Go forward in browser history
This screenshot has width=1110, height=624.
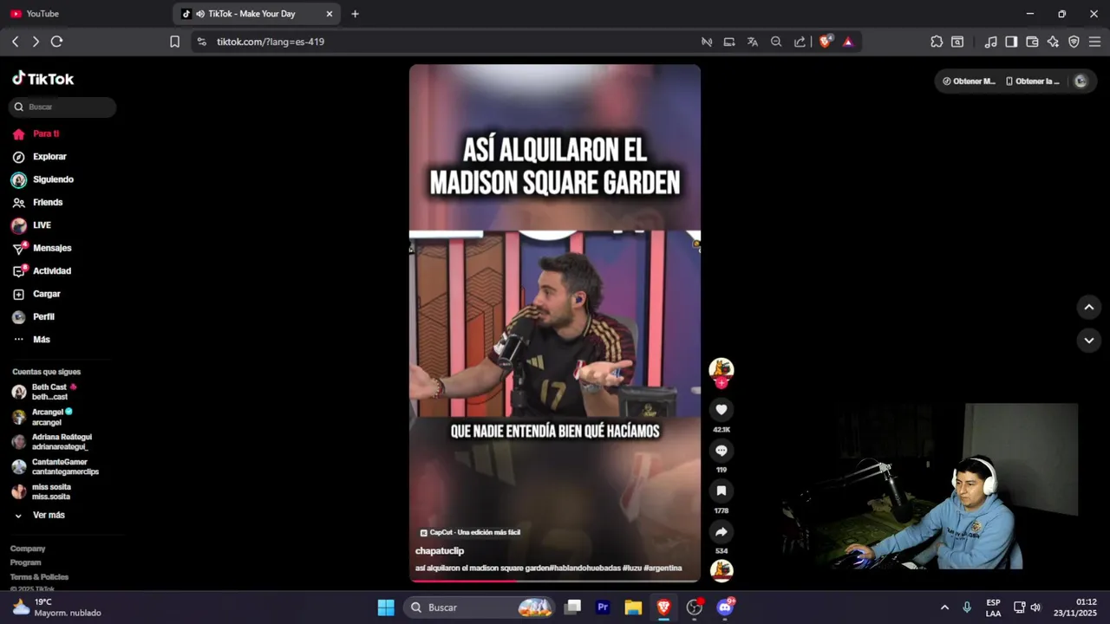click(x=36, y=42)
